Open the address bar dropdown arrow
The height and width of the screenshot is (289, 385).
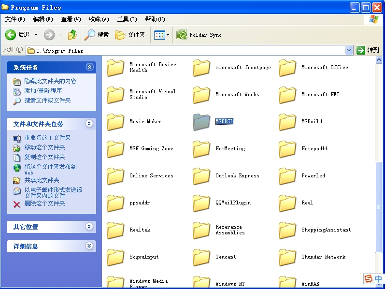coord(349,50)
